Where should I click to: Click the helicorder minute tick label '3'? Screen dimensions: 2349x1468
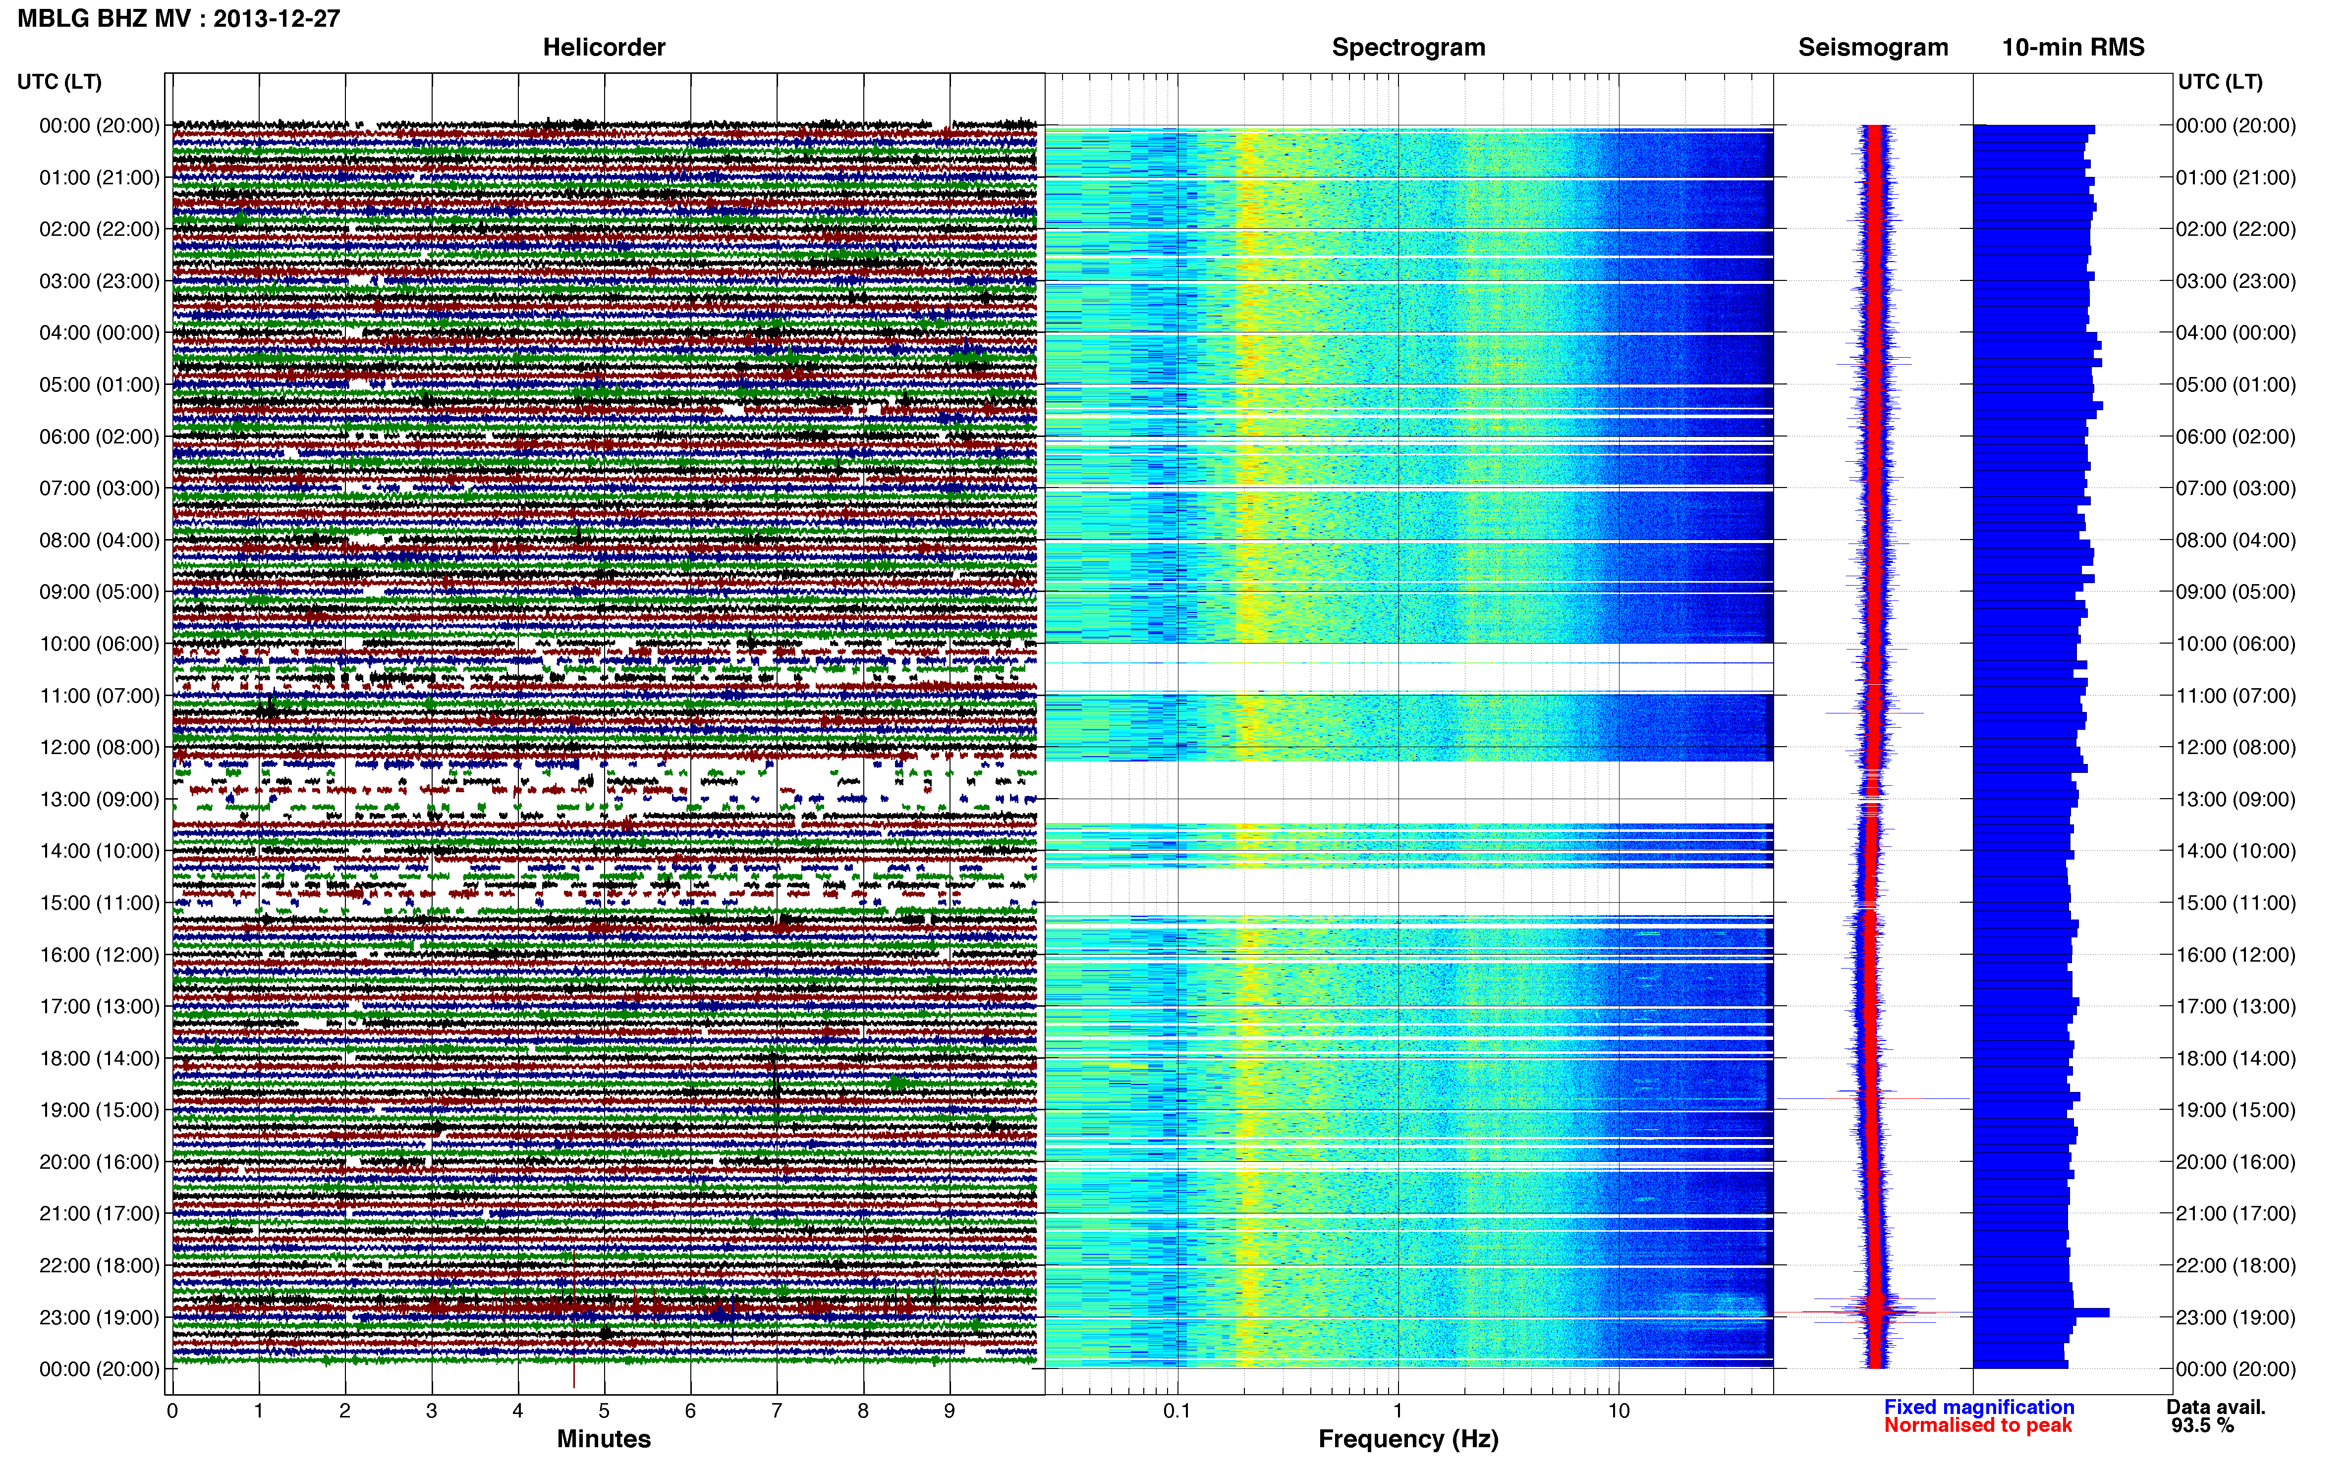tap(431, 1411)
